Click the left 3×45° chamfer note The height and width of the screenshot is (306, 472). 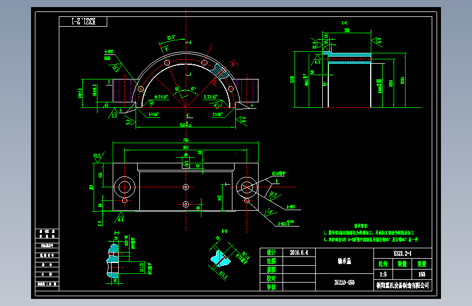click(x=154, y=114)
